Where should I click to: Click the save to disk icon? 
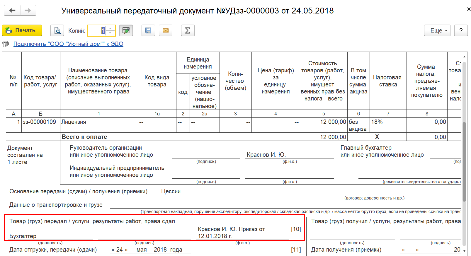point(148,30)
